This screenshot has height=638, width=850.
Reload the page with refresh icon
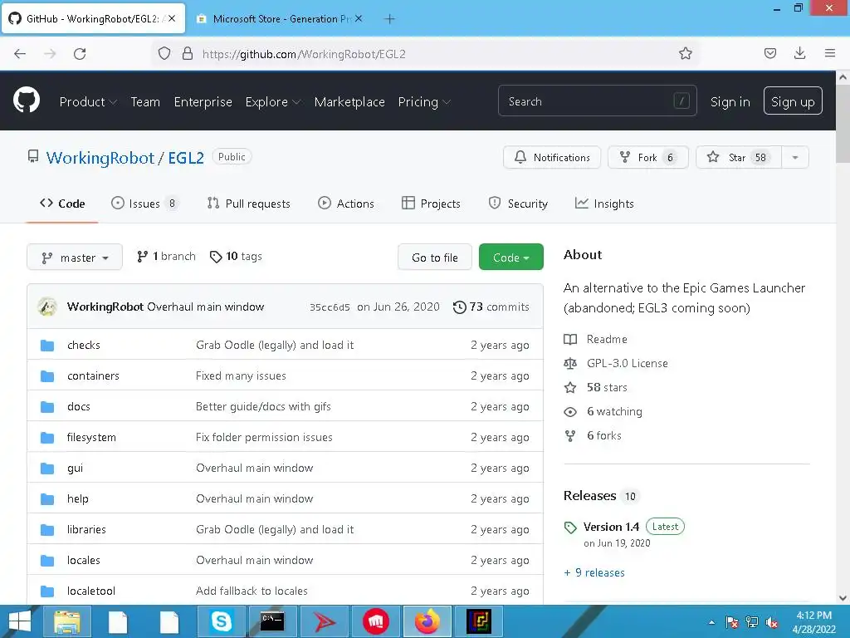(x=80, y=54)
